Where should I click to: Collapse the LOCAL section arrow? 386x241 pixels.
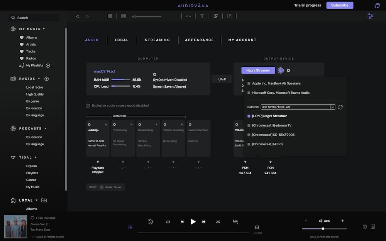36,200
